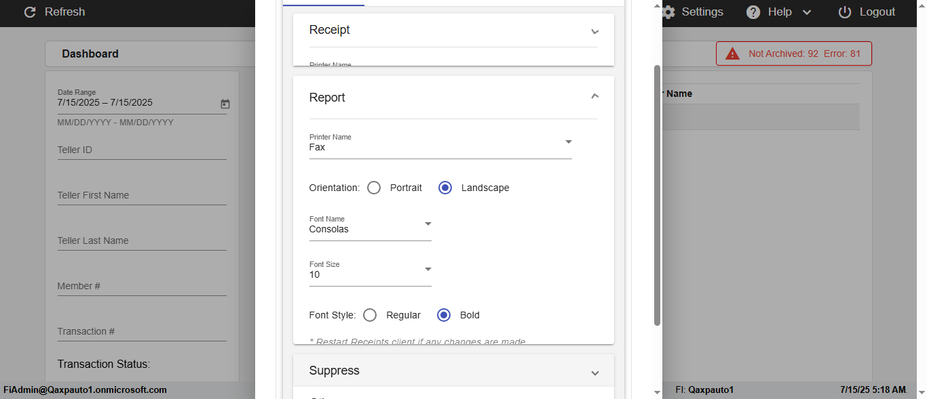Click the Help question mark icon
Viewport: 927px width, 399px height.
click(753, 12)
